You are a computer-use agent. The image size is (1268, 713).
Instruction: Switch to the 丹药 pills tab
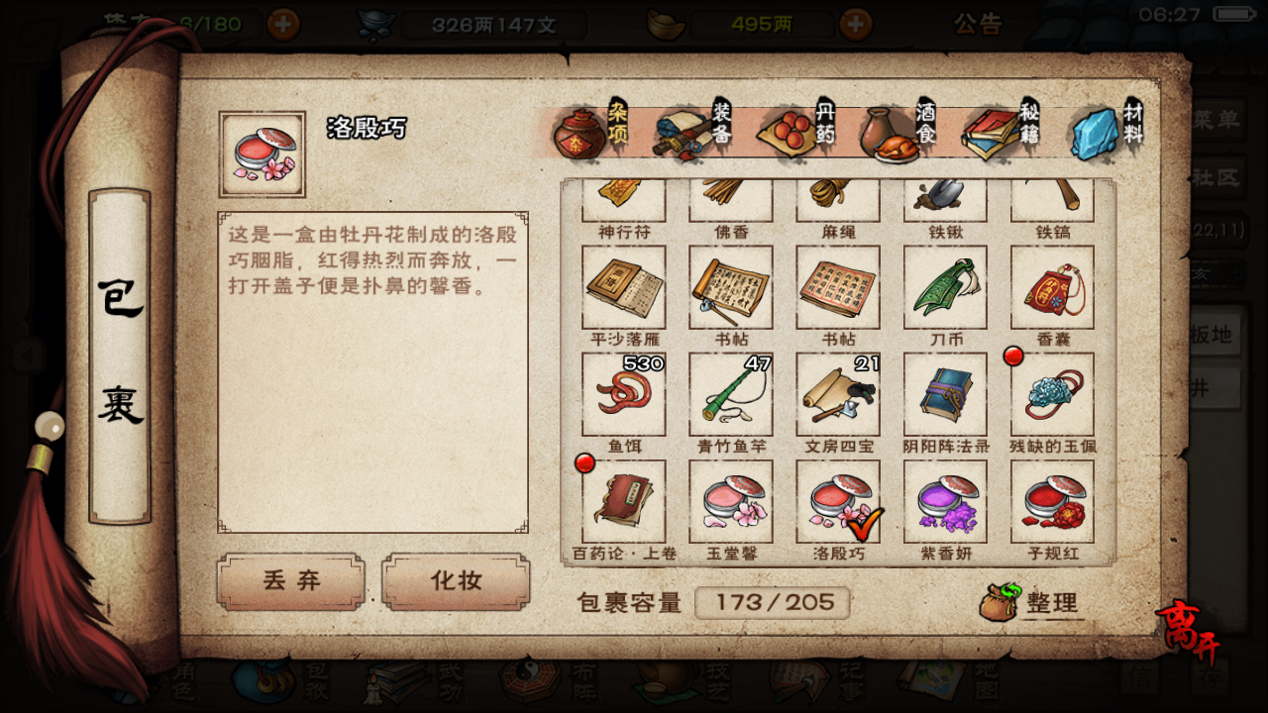pos(797,131)
